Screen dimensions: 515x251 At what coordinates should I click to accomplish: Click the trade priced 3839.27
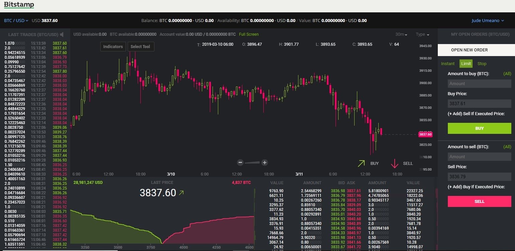point(59,132)
